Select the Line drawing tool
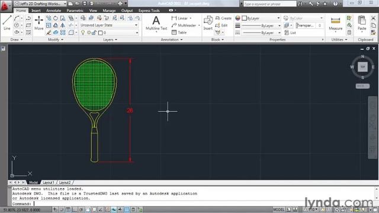 click(7, 22)
